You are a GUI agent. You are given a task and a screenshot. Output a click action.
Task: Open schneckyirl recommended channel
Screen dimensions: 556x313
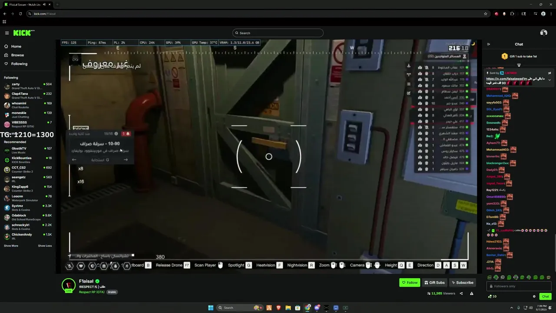point(28,227)
